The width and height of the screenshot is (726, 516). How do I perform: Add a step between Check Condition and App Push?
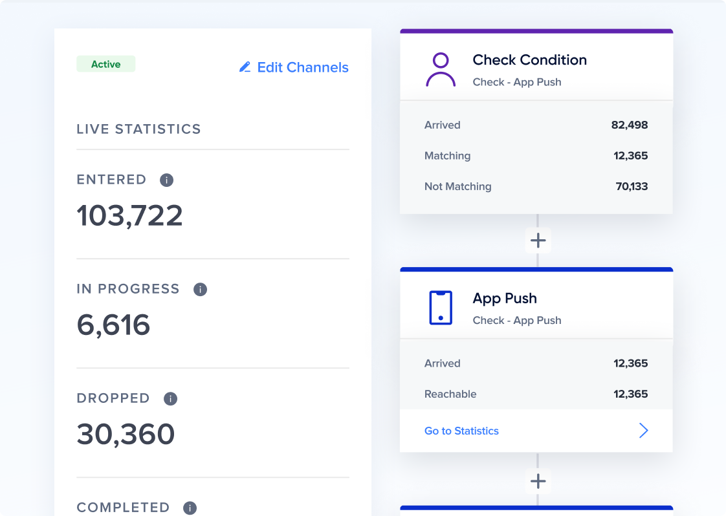[x=538, y=241]
